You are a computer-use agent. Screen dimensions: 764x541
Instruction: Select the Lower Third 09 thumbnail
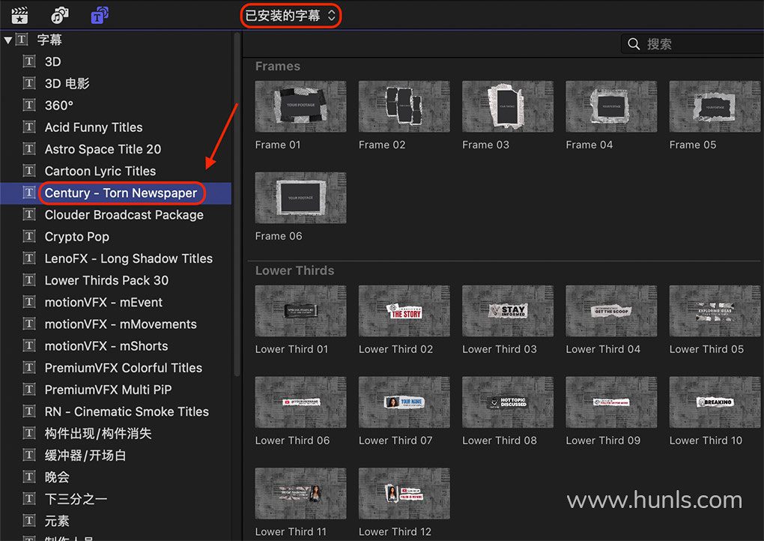click(x=611, y=402)
